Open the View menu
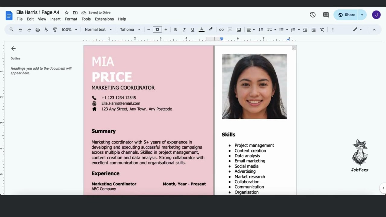 (42, 19)
